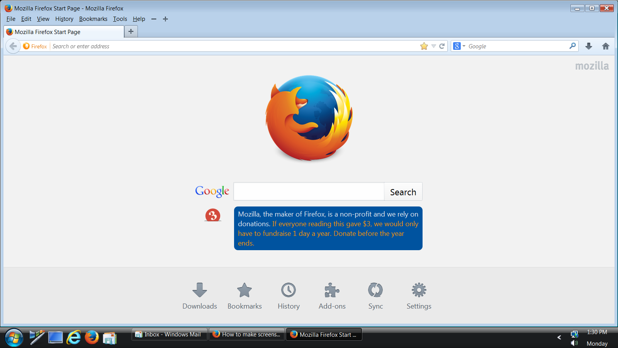
Task: Open the Downloads shortcut on start page
Action: pyautogui.click(x=200, y=296)
